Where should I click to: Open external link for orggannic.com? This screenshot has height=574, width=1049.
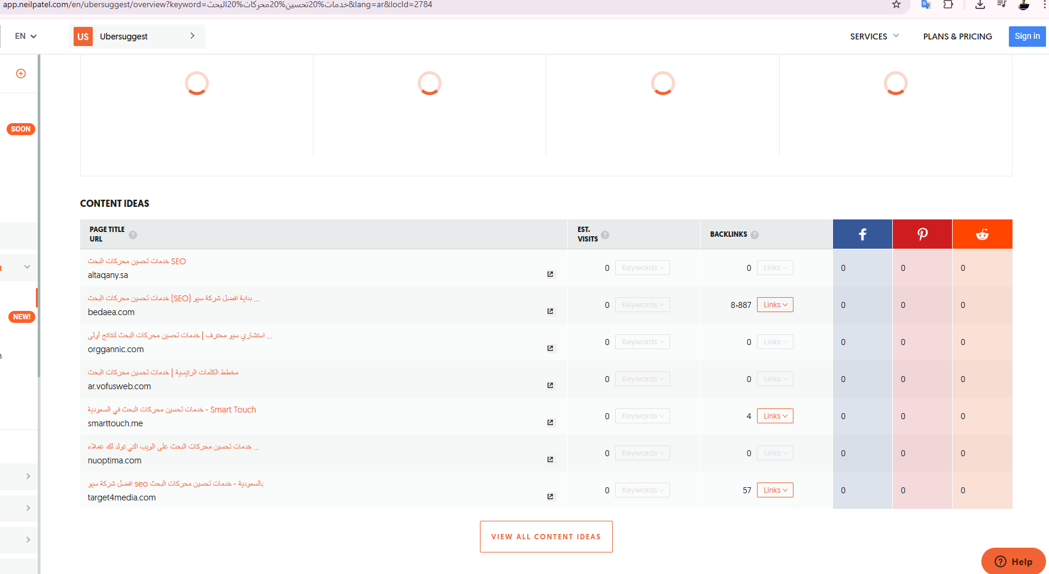click(551, 349)
